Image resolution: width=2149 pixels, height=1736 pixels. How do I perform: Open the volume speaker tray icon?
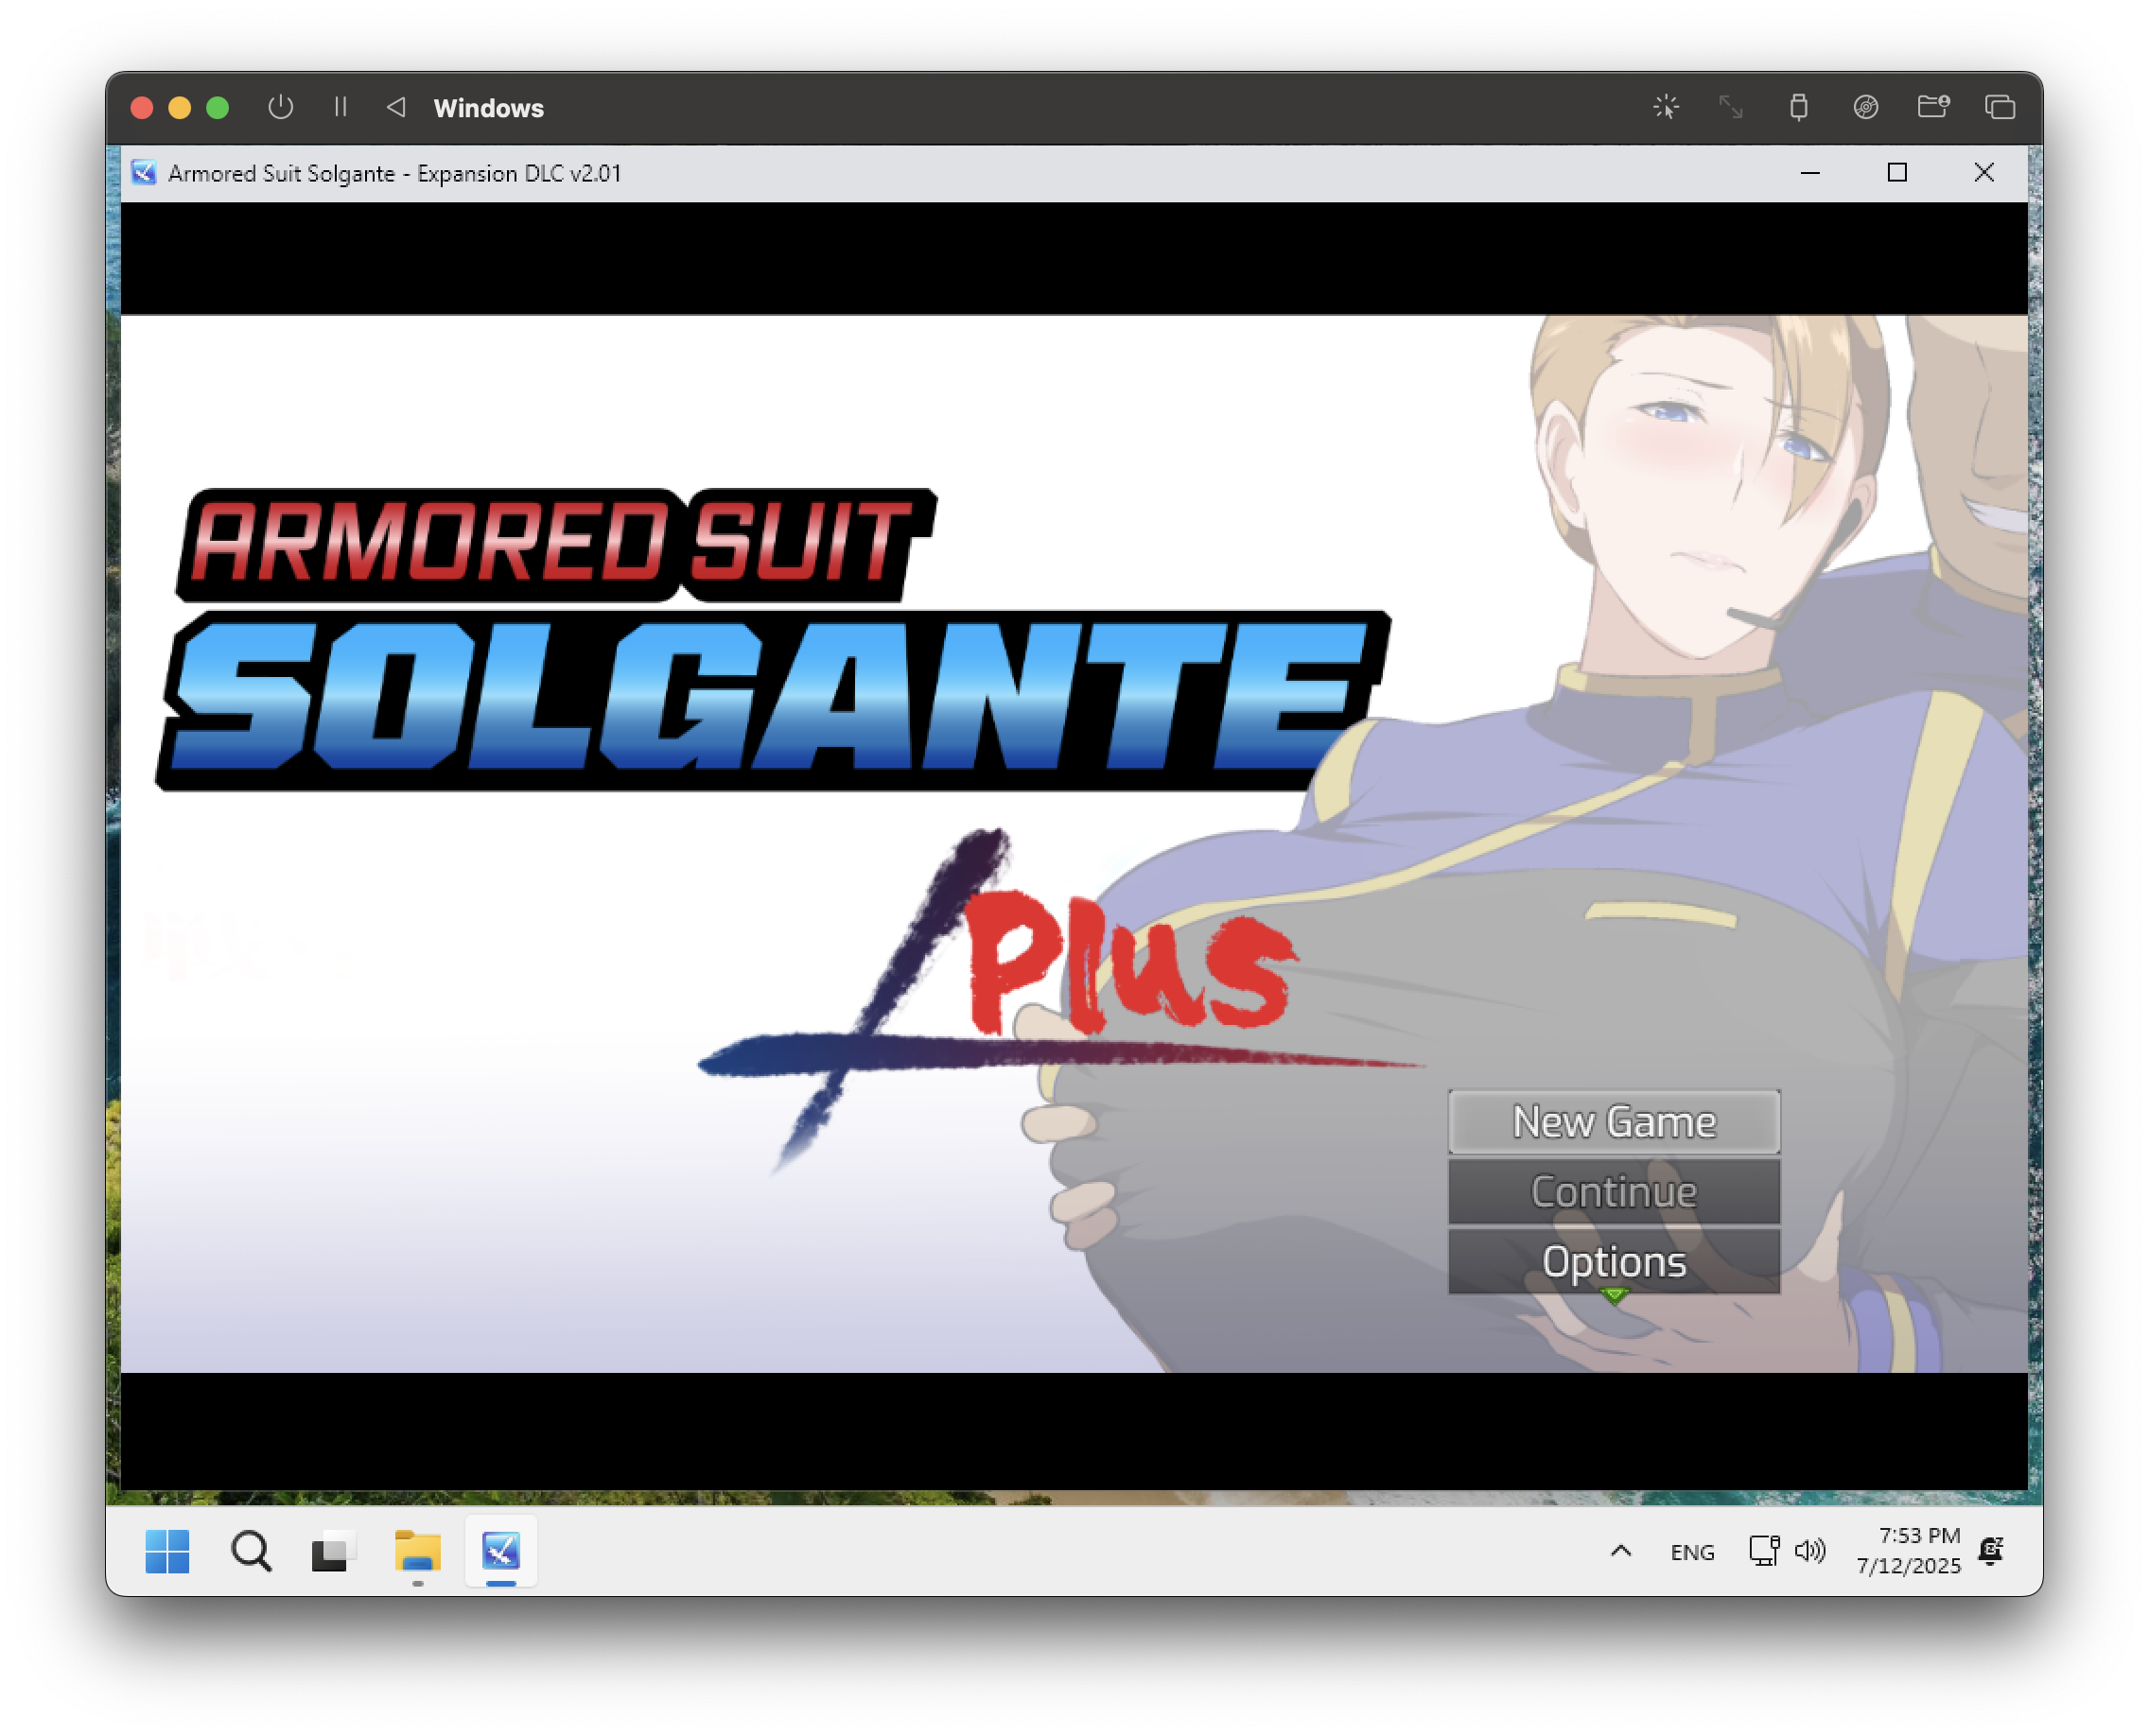click(1809, 1551)
